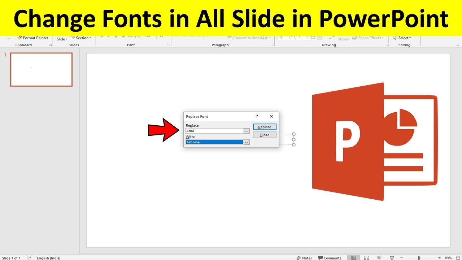Open Drawing group dialog launcher
The width and height of the screenshot is (462, 260).
pyautogui.click(x=386, y=45)
